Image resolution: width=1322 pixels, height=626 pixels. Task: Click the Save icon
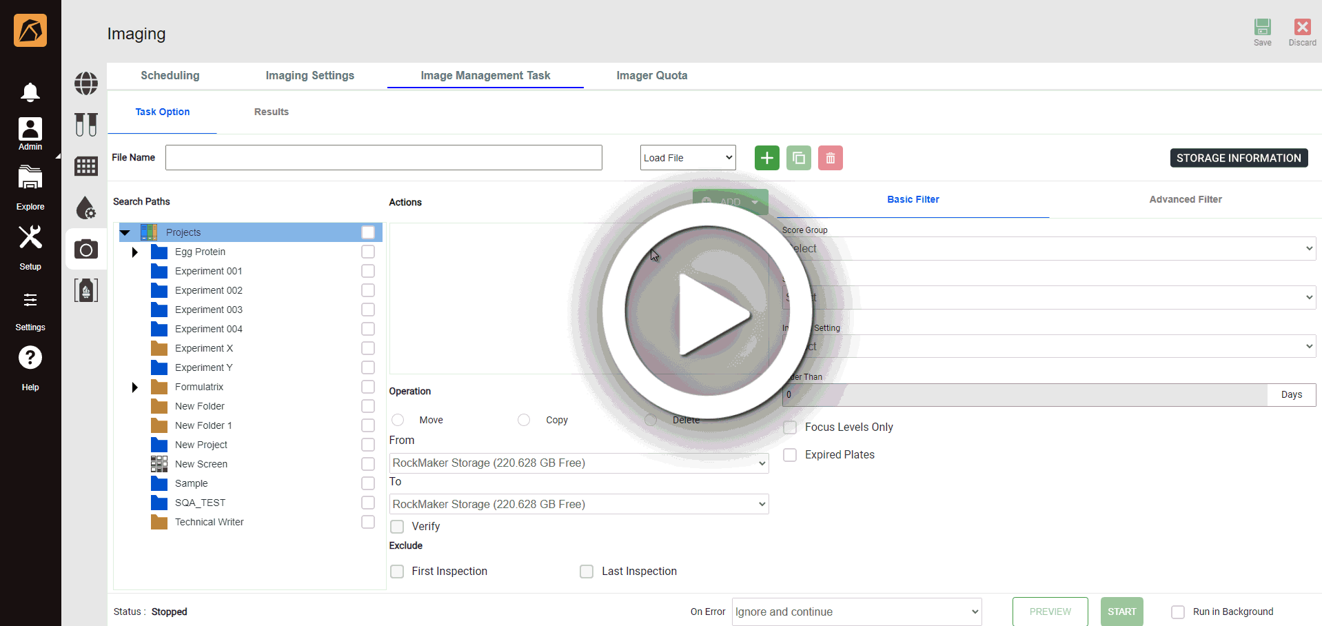tap(1263, 32)
